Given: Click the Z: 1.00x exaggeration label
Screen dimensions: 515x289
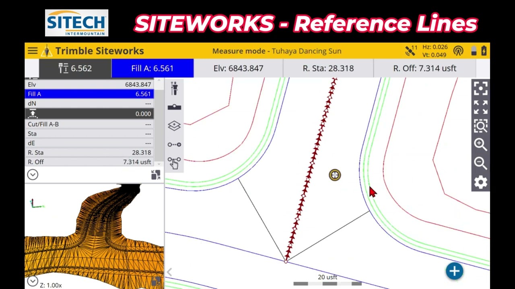Looking at the screenshot, I should pos(51,285).
